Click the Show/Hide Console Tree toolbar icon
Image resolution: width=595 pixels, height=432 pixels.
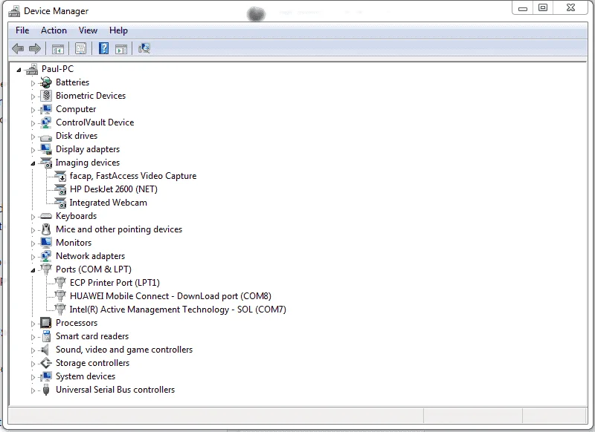tap(58, 49)
